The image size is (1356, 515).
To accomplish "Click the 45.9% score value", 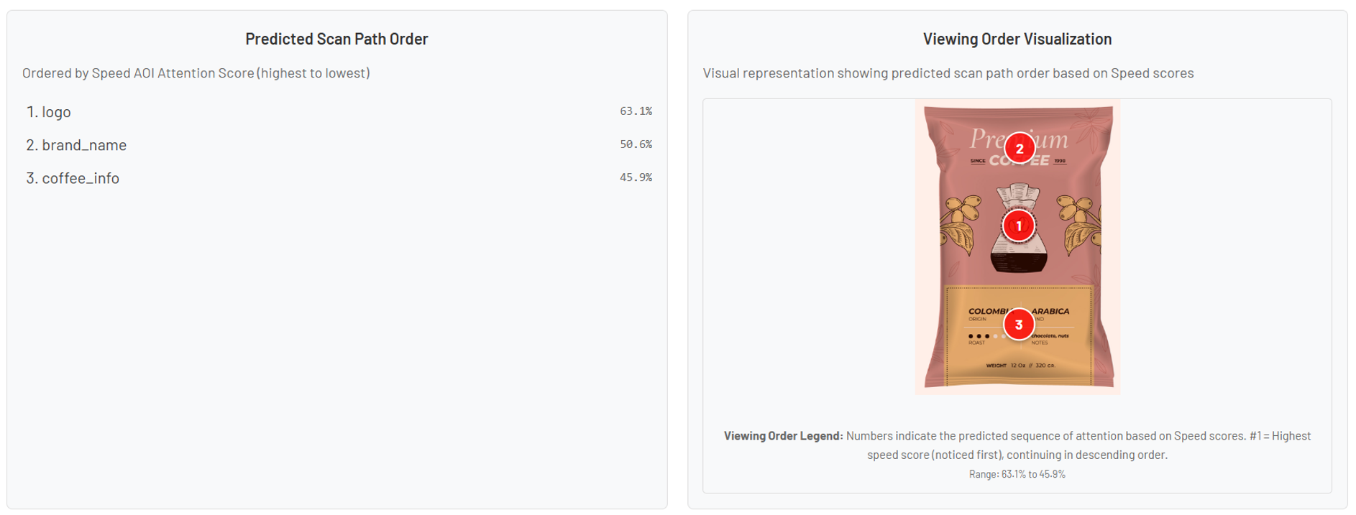I will point(636,177).
